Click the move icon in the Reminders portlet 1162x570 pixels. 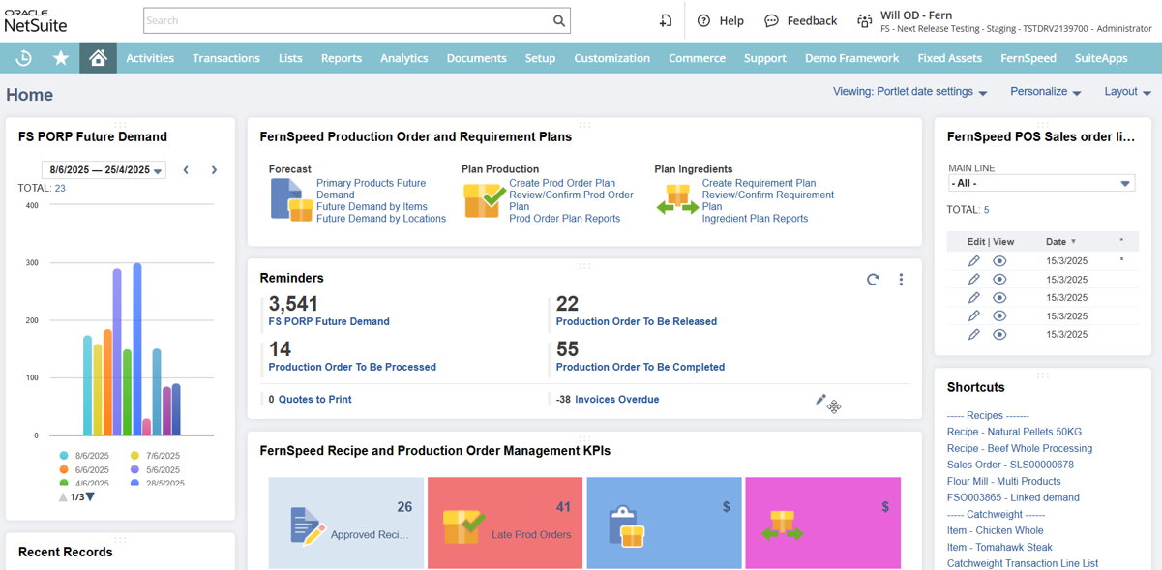point(834,407)
